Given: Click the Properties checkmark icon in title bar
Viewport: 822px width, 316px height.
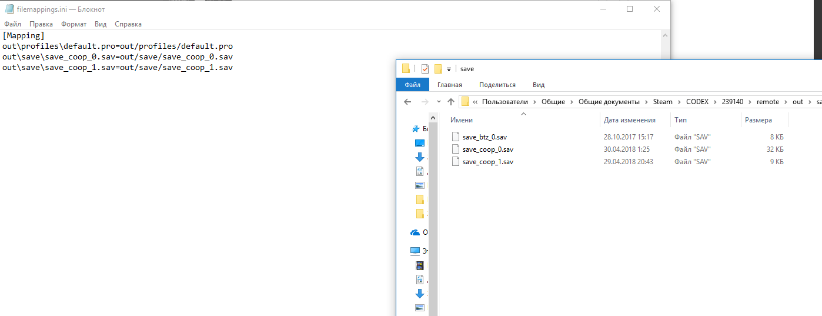Looking at the screenshot, I should coord(425,69).
